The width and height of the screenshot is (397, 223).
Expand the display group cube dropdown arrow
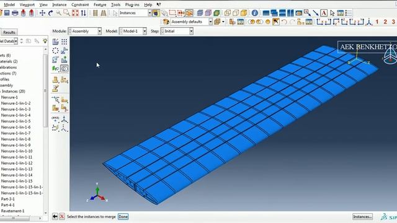223,22
